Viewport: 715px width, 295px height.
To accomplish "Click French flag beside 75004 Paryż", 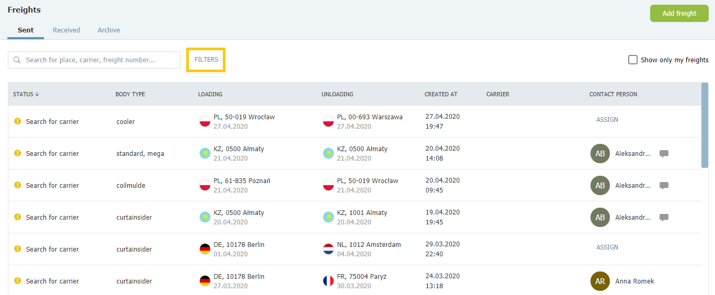I will [x=328, y=281].
